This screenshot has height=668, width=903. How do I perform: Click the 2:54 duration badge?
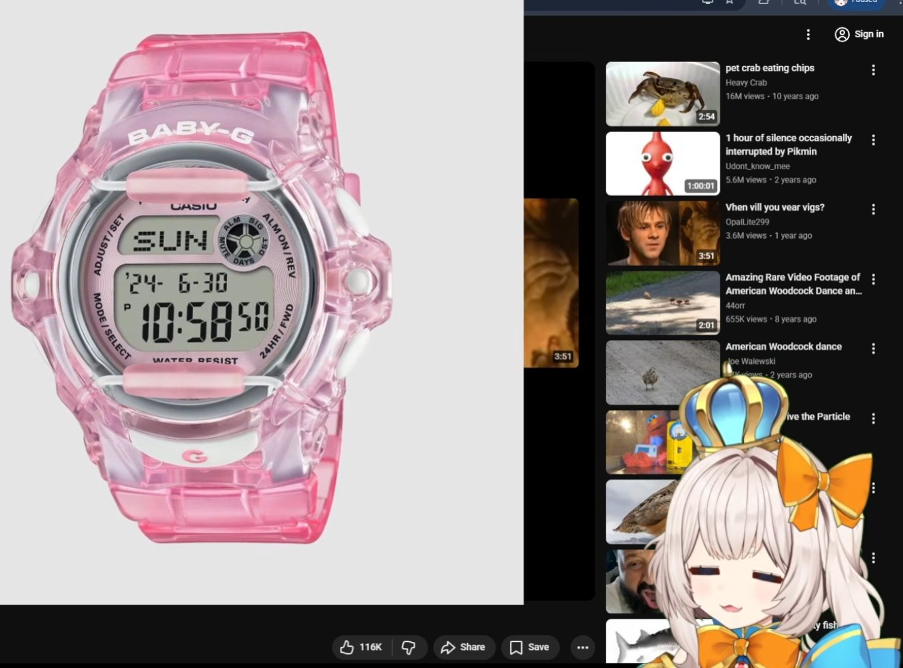point(706,117)
